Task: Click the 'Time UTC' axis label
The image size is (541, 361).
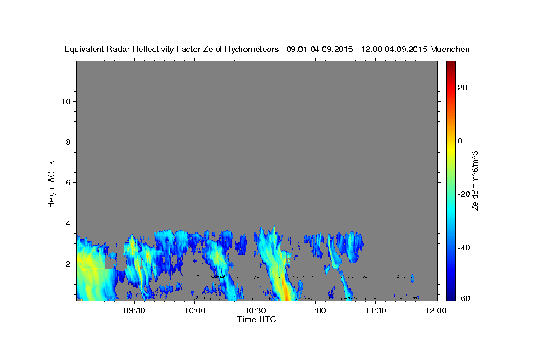Action: coord(257,319)
